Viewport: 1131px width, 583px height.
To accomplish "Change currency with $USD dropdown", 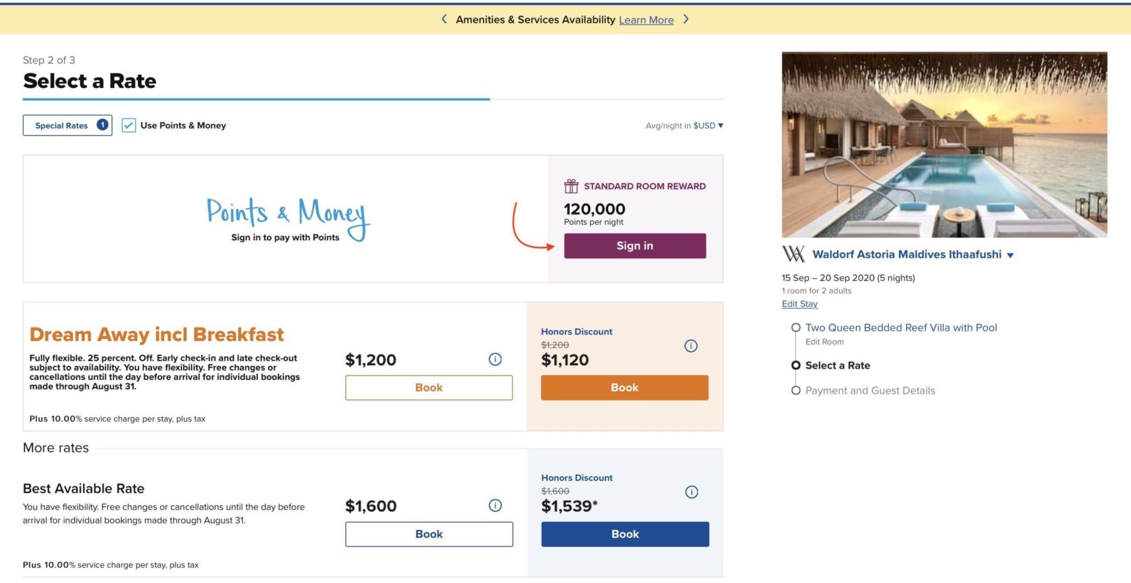I will click(708, 125).
